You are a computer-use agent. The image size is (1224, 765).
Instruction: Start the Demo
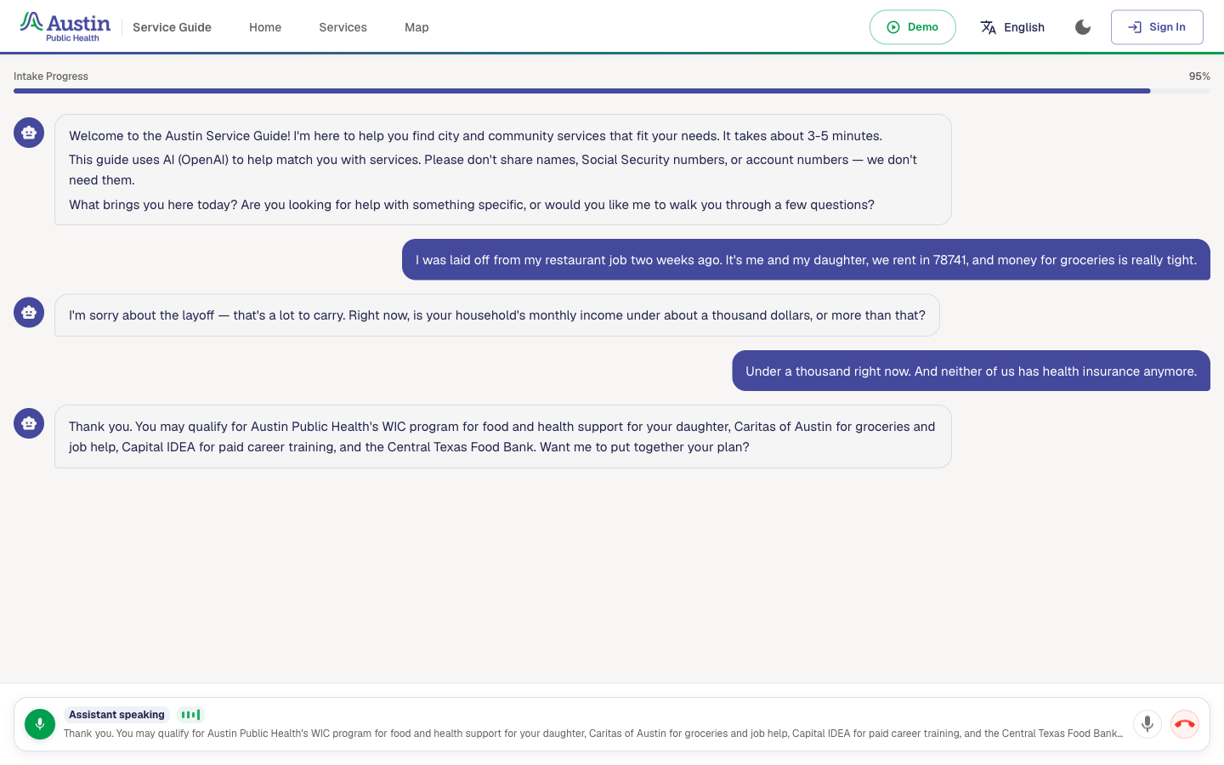tap(912, 27)
